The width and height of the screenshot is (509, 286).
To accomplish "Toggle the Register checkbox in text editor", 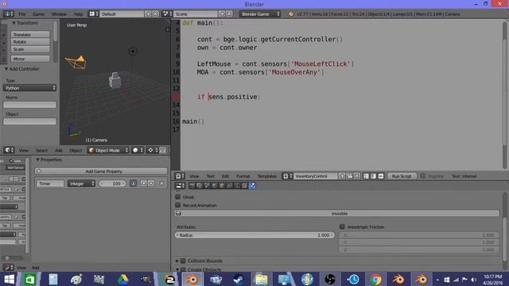I will (422, 176).
